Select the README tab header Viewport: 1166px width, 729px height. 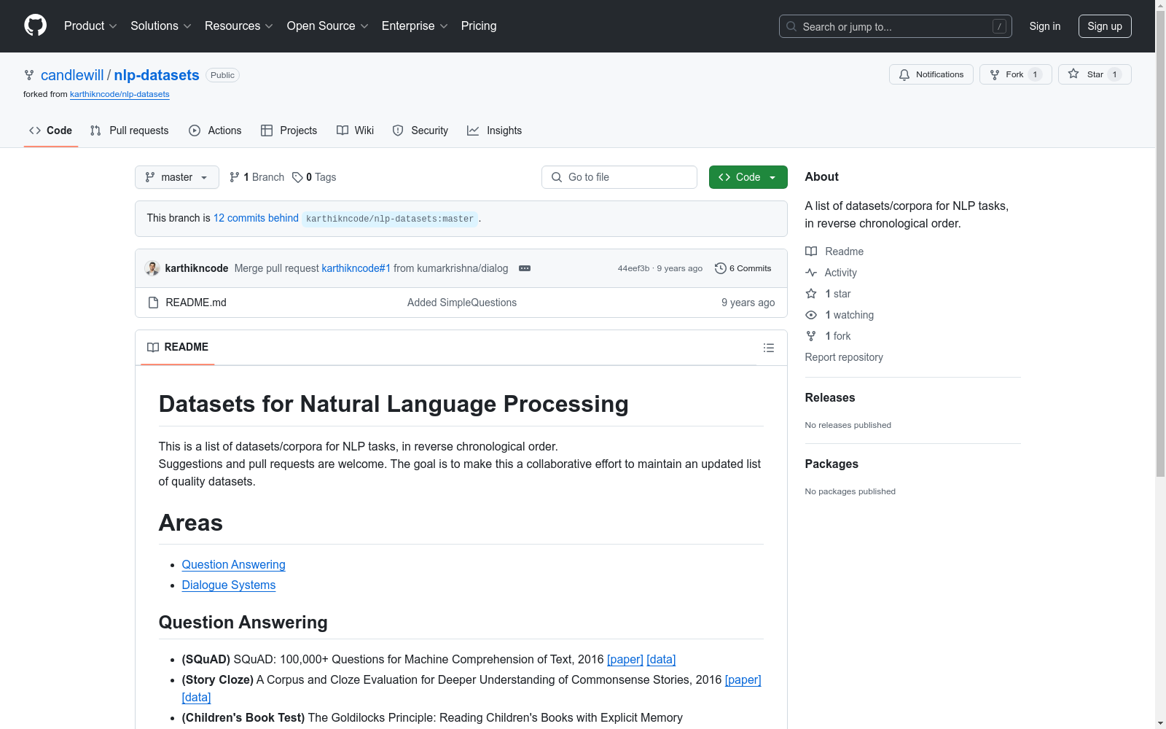[x=178, y=347]
